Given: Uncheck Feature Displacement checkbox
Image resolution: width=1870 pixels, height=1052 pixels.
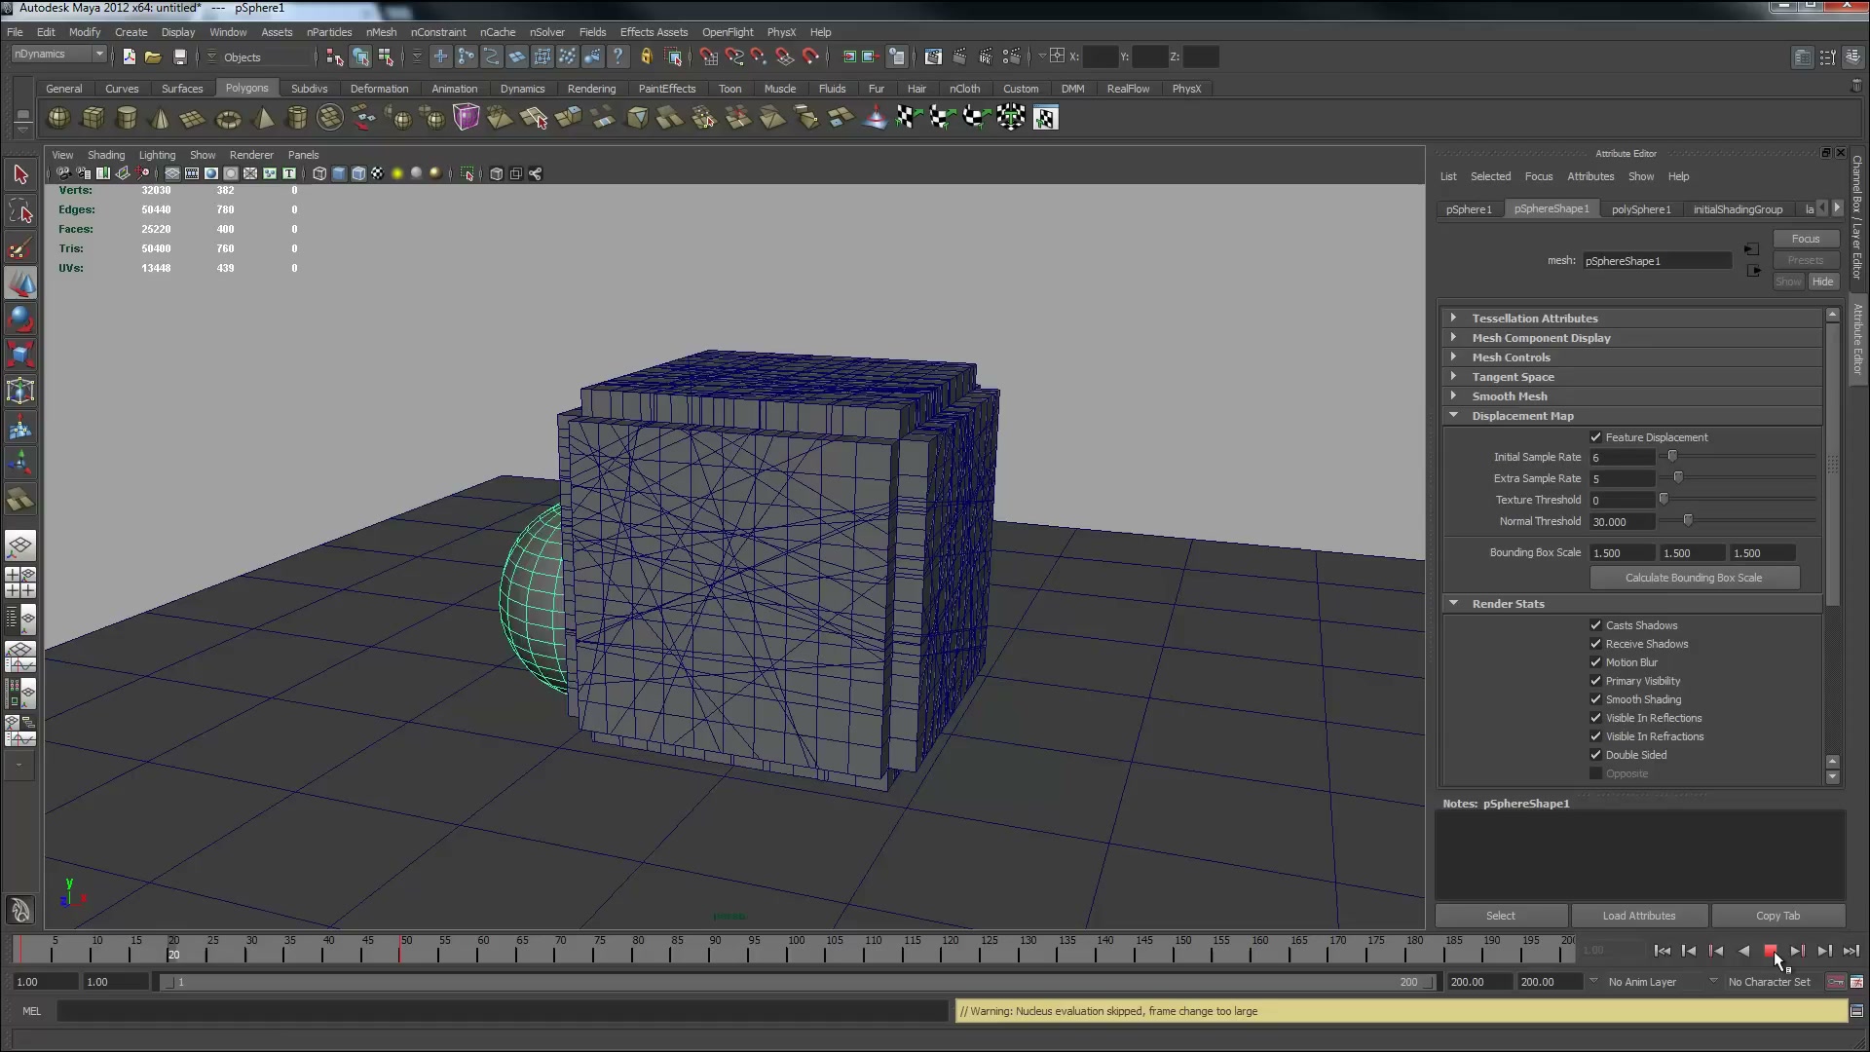Looking at the screenshot, I should (1595, 437).
